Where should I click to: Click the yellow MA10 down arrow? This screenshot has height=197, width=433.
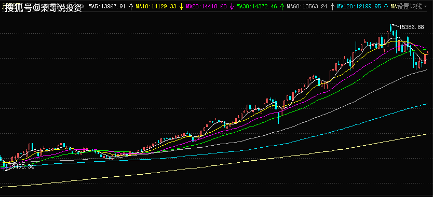[x=181, y=7]
